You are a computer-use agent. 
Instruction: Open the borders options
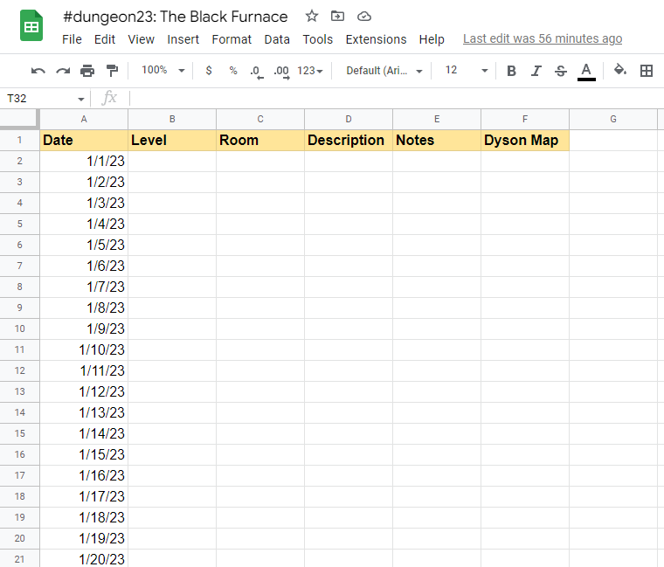tap(647, 71)
